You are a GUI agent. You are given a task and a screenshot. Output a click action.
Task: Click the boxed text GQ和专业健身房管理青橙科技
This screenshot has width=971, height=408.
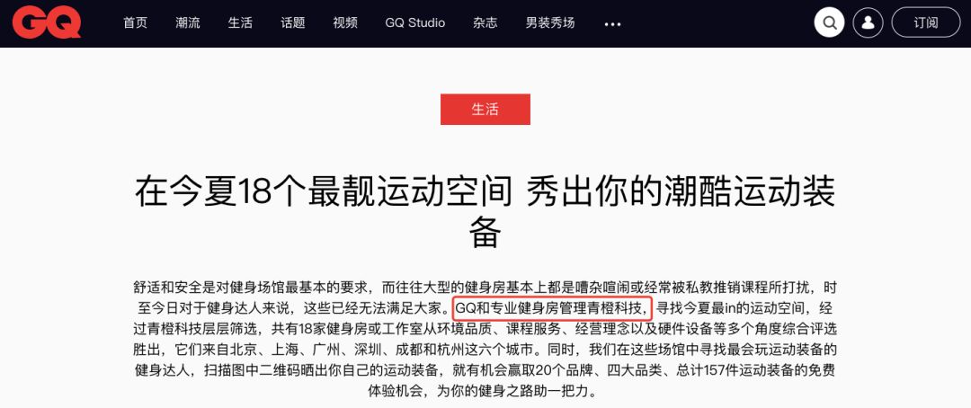pos(552,306)
